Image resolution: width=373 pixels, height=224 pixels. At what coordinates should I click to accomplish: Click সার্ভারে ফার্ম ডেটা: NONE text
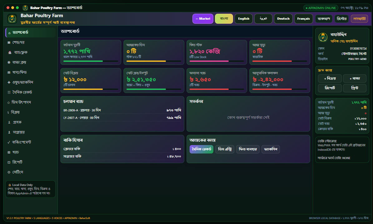(x=334, y=158)
